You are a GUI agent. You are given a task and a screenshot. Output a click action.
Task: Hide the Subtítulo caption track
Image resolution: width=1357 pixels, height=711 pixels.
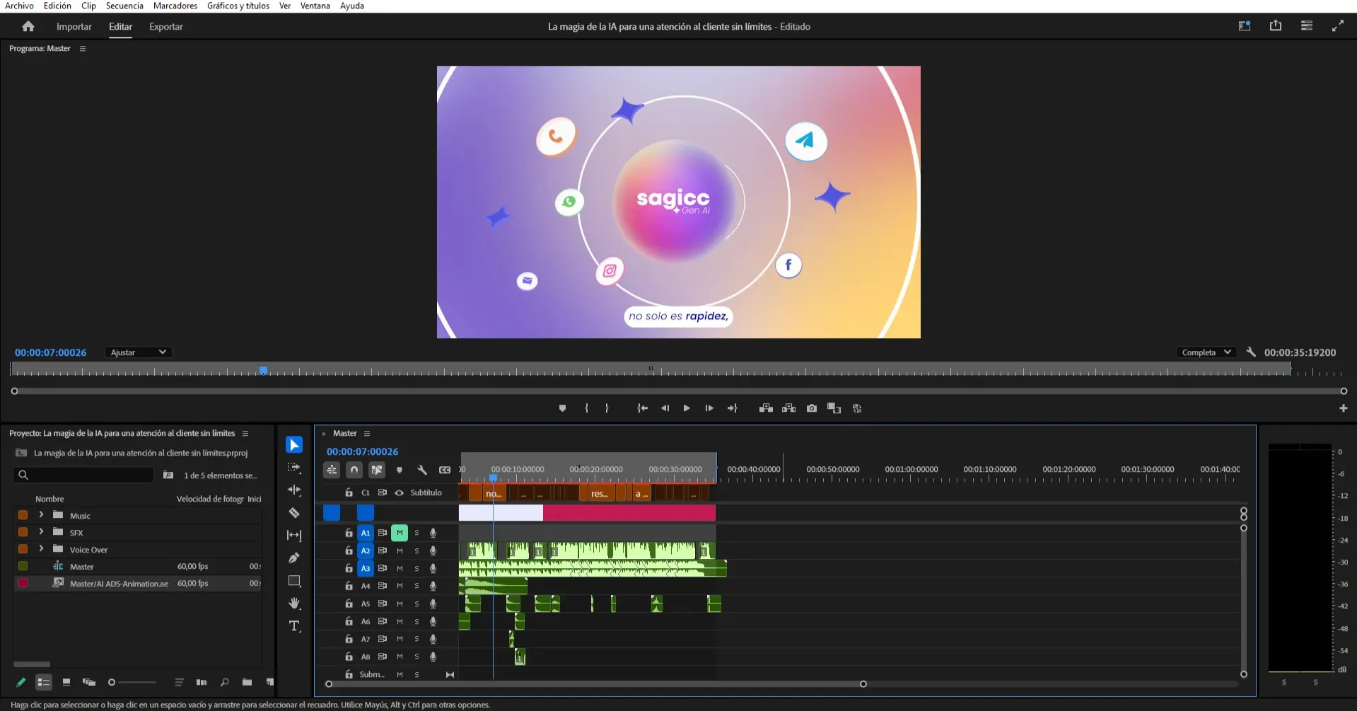point(400,492)
